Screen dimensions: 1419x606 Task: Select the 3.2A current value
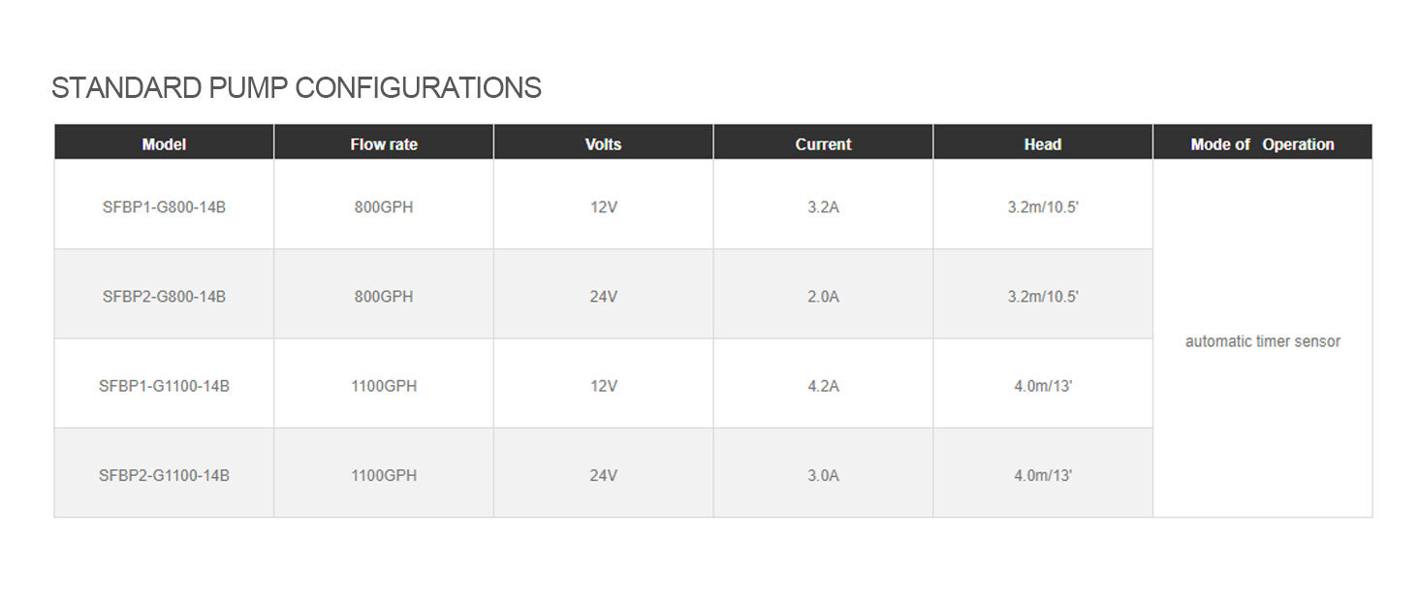(823, 207)
